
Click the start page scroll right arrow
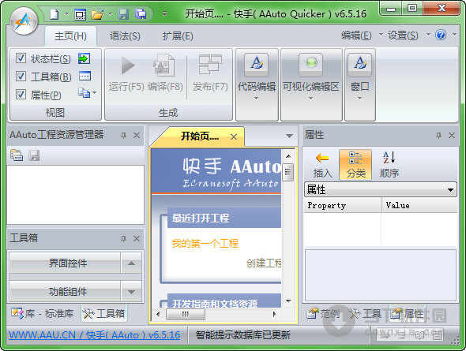(274, 314)
